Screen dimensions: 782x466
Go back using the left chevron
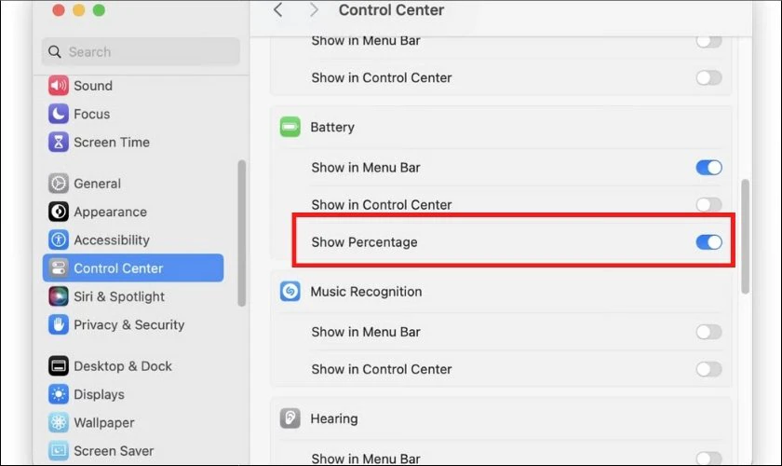[277, 10]
